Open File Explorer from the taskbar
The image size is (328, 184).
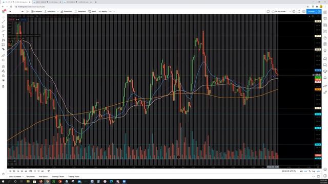[28, 181]
